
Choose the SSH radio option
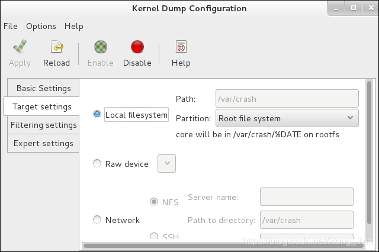(x=154, y=236)
